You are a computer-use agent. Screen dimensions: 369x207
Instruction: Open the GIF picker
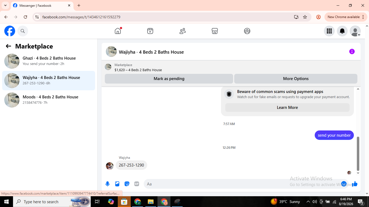click(x=137, y=184)
